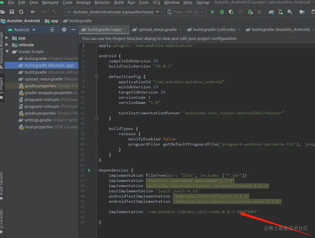The height and width of the screenshot is (238, 315).
Task: Close the upload_nexus.gradle tab
Action: [180, 30]
